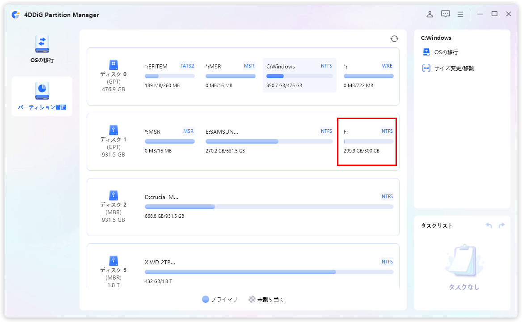Select the *:MSR partition on ディスク 1

169,141
